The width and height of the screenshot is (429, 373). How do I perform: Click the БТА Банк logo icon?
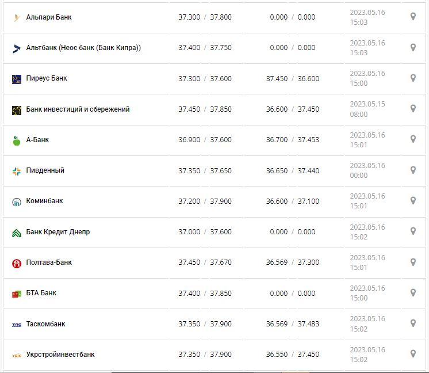[x=16, y=294]
